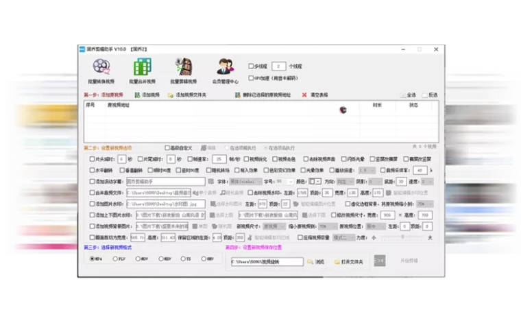Click the output save path field
Image resolution: width=521 pixels, height=312 pixels.
(x=267, y=262)
